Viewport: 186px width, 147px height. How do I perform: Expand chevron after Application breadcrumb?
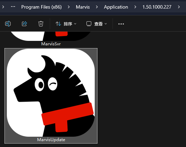coord(135,7)
